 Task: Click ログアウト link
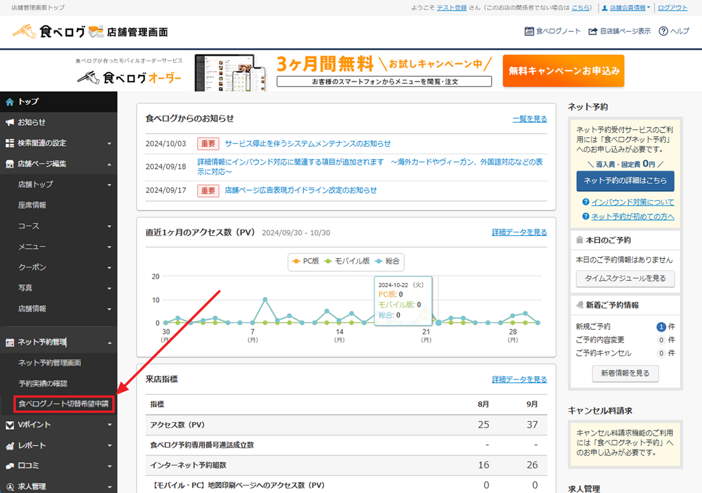click(x=673, y=8)
